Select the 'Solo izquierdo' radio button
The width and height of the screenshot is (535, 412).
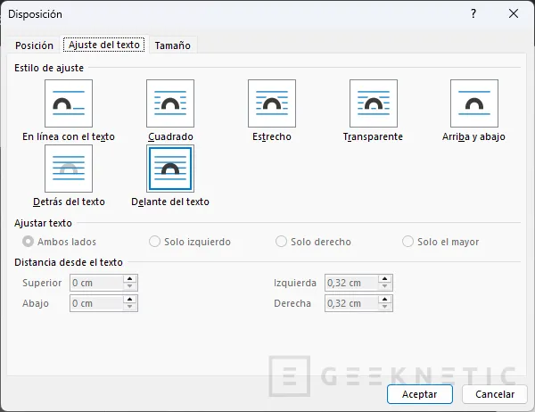click(x=154, y=242)
